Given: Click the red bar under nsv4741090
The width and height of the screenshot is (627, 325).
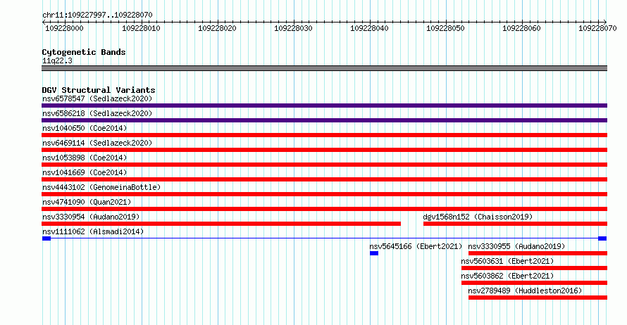Looking at the screenshot, I should coord(324,209).
